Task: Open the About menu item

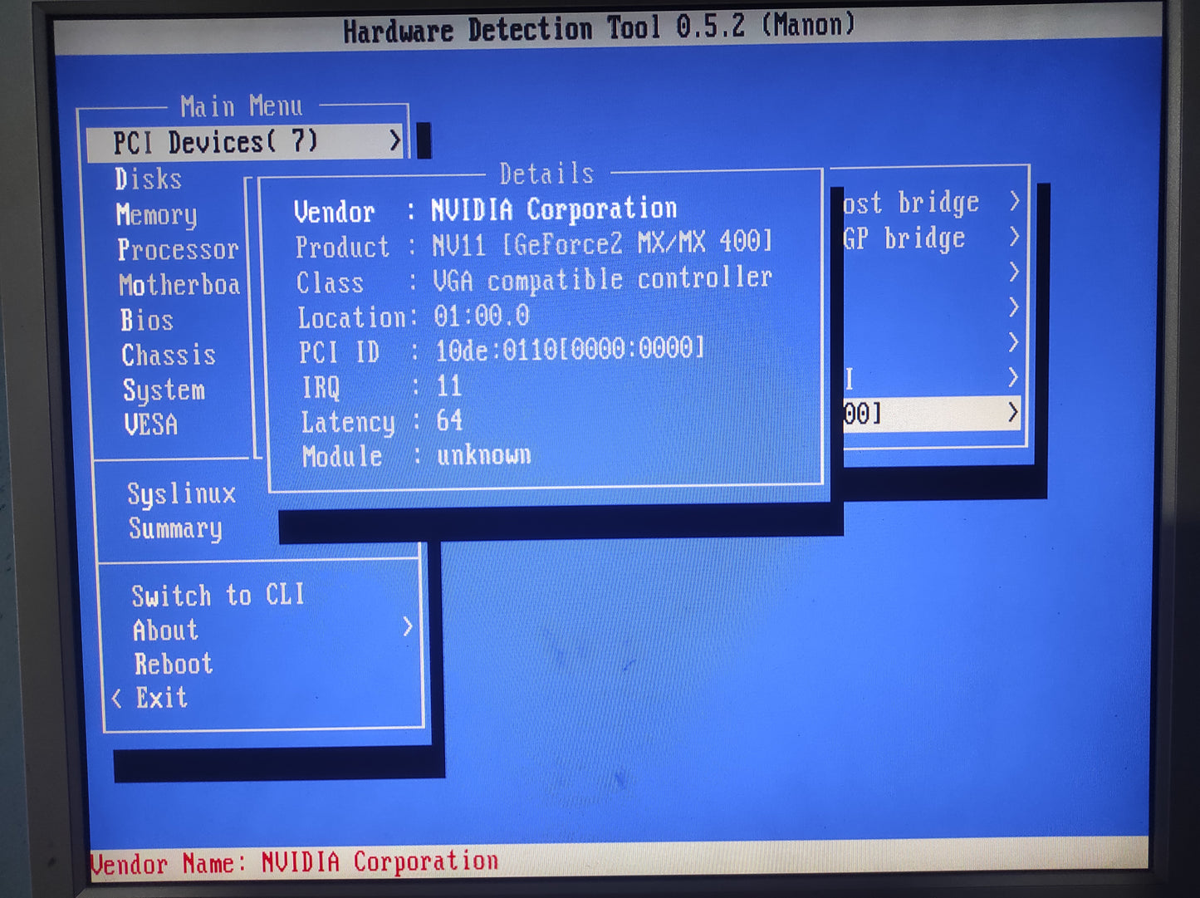Action: click(166, 631)
